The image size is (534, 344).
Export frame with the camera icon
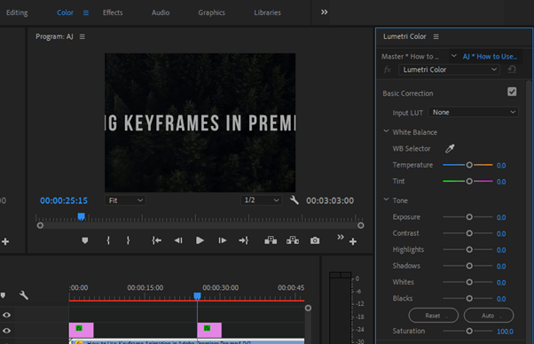(315, 240)
